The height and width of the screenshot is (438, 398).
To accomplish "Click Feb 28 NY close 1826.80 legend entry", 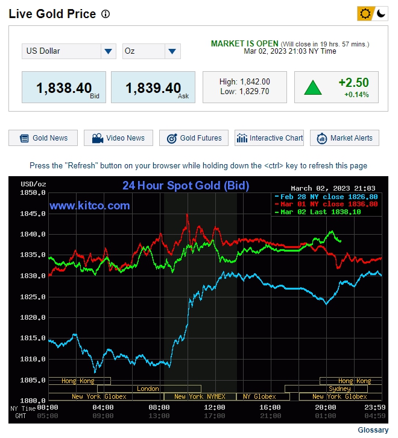I will (326, 197).
